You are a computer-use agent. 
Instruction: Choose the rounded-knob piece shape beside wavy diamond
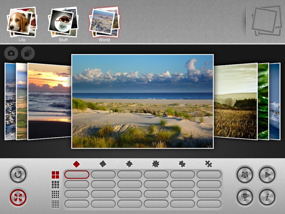129,164
